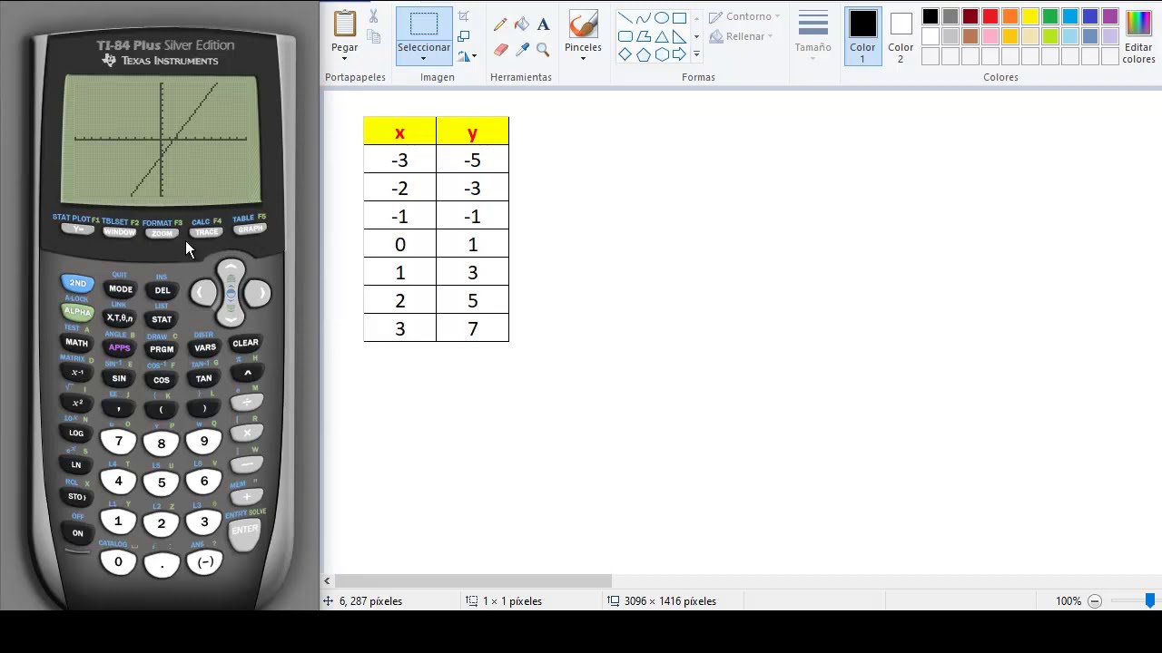
Task: Select the Pencil tool
Action: click(x=500, y=24)
